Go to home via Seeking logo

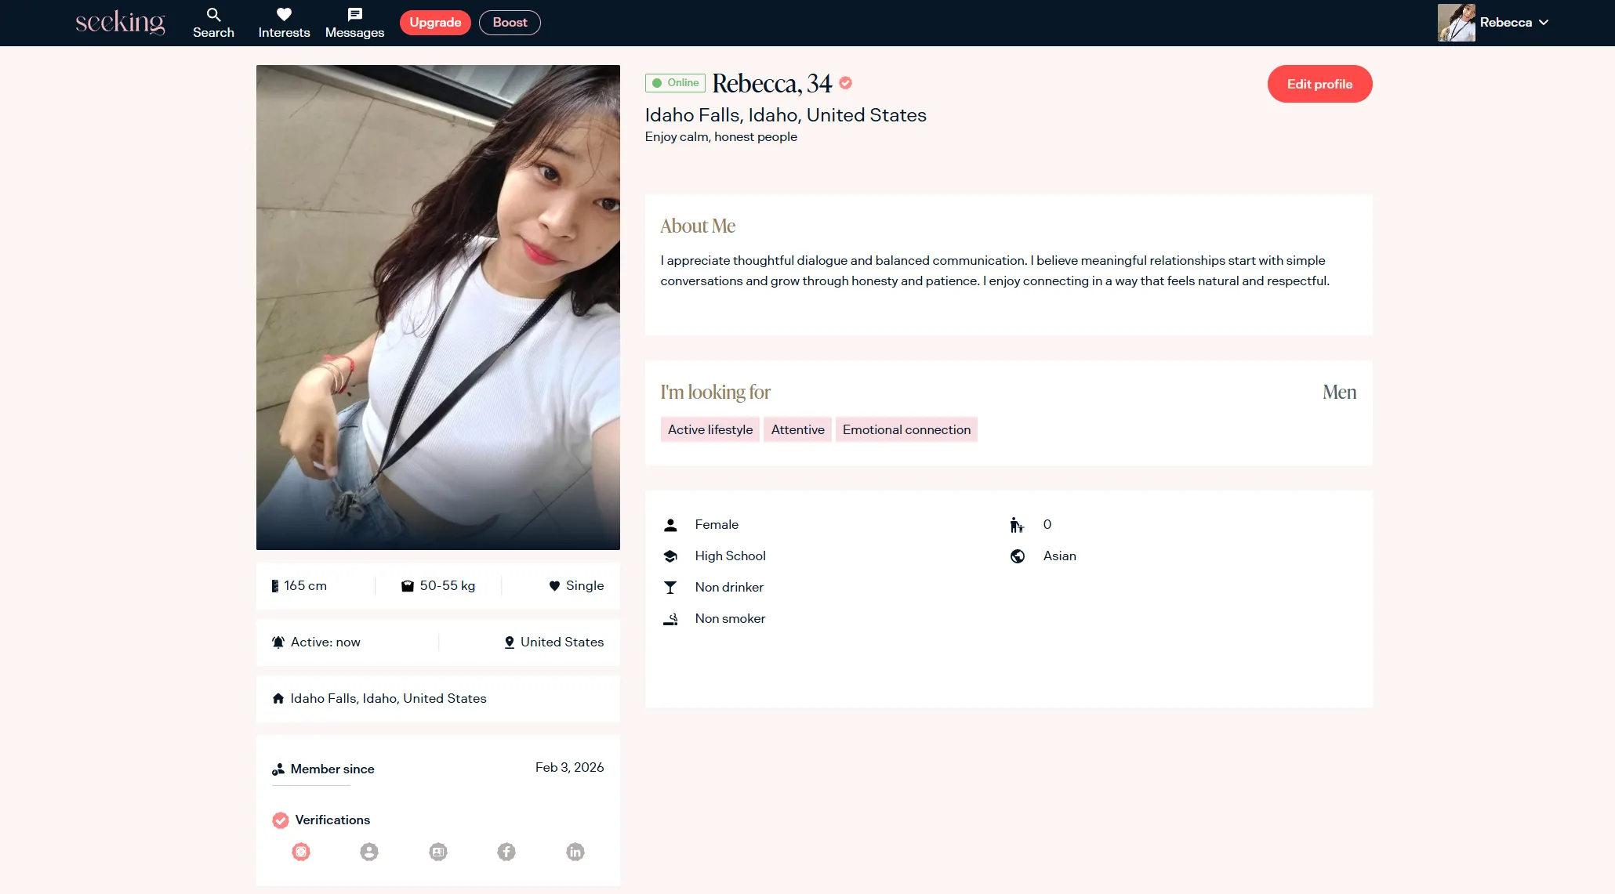(x=120, y=23)
